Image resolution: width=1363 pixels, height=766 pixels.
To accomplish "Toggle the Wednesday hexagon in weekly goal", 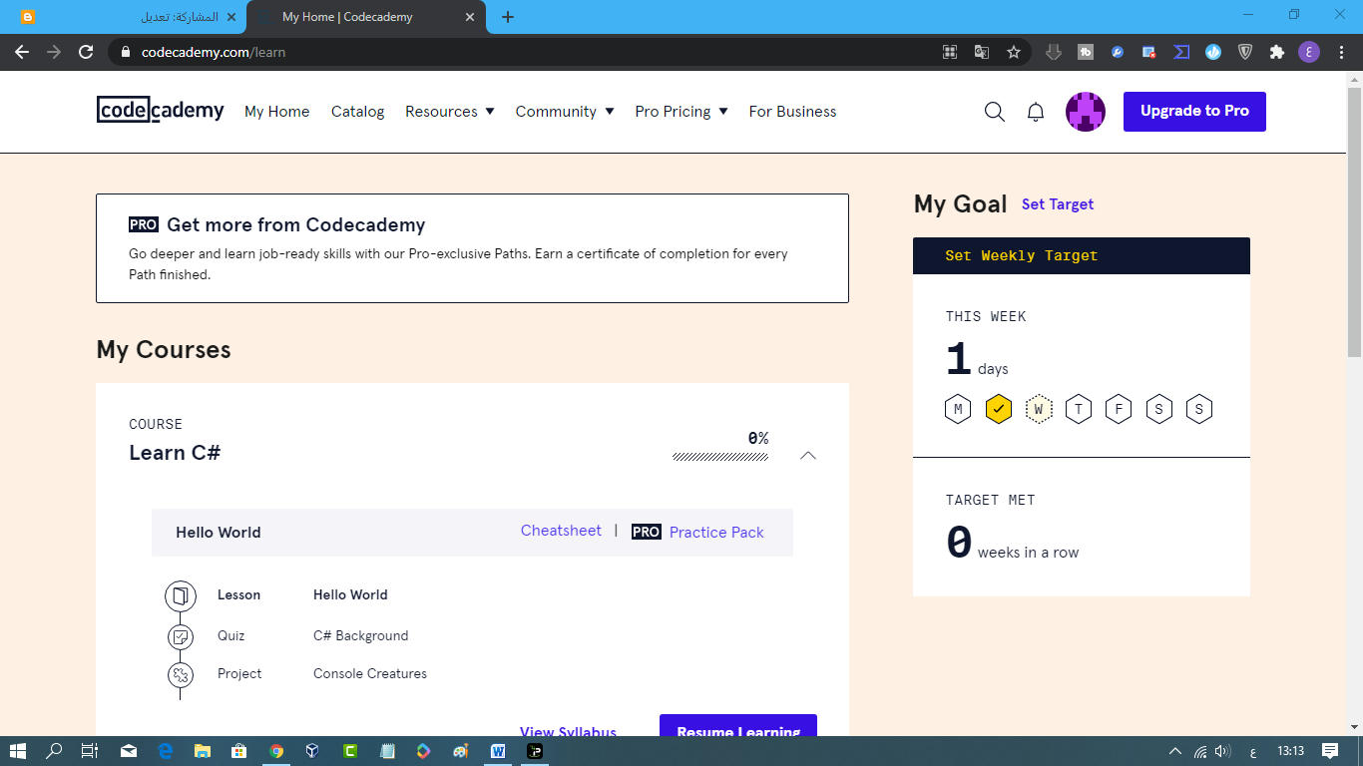I will point(1039,409).
